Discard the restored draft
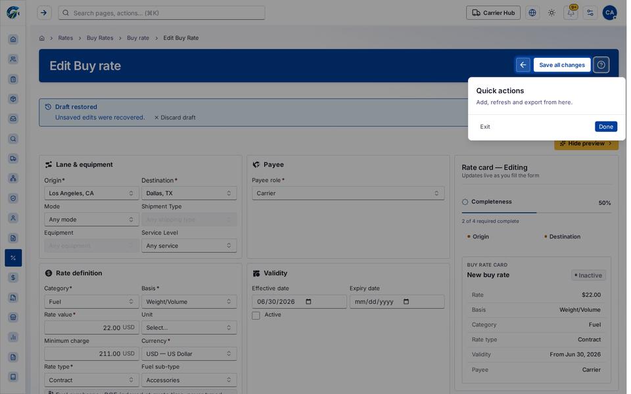 pyautogui.click(x=175, y=118)
